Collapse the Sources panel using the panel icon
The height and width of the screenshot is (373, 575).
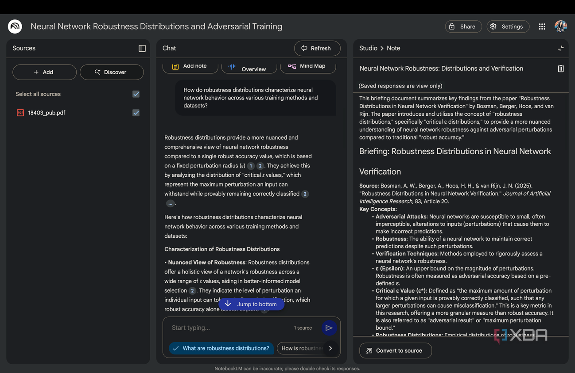[x=142, y=48]
